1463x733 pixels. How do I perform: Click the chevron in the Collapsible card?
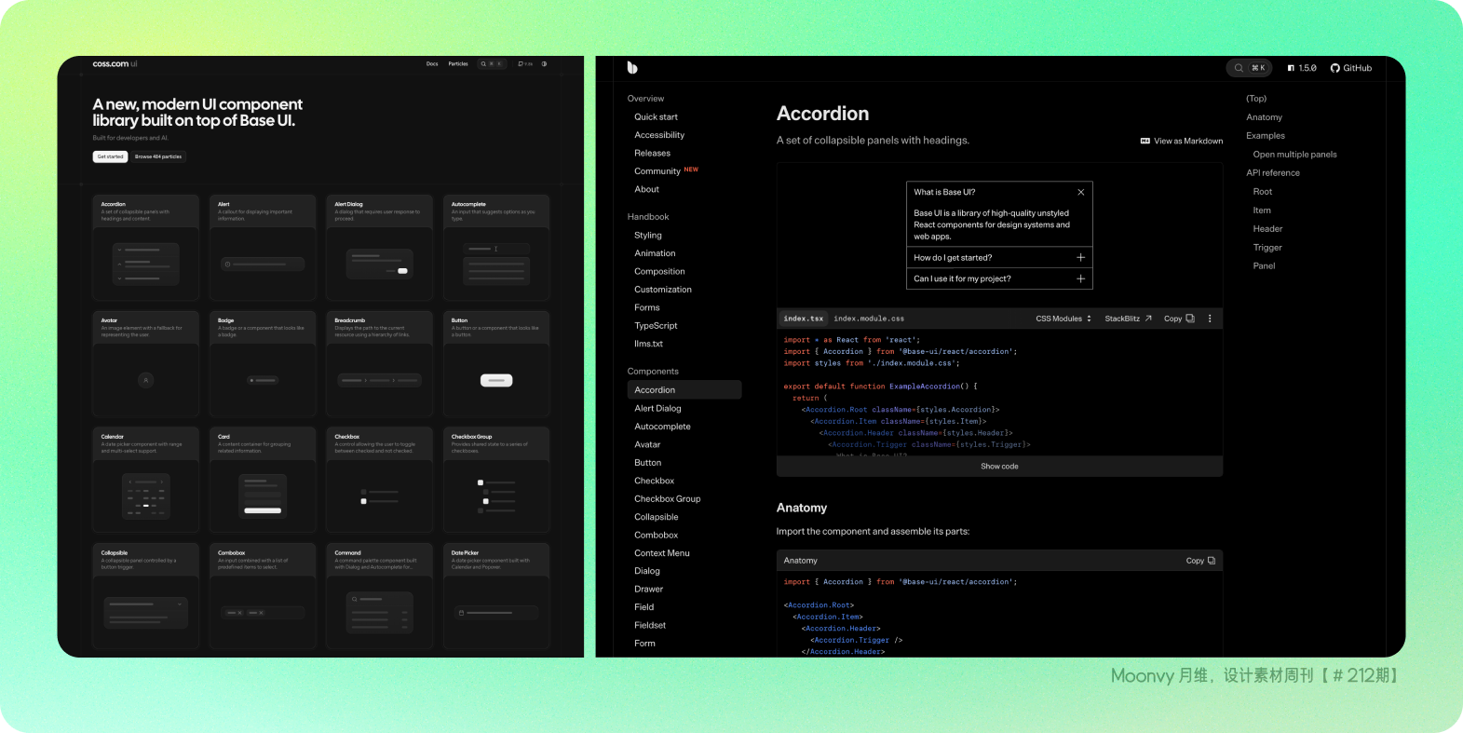(x=179, y=604)
